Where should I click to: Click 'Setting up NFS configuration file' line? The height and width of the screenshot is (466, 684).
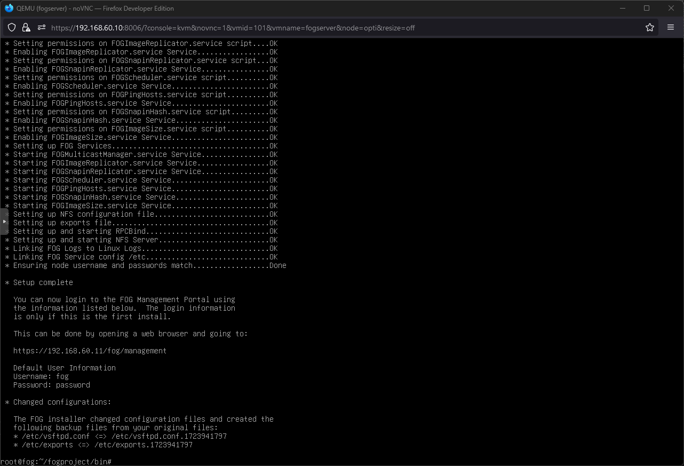tap(141, 214)
